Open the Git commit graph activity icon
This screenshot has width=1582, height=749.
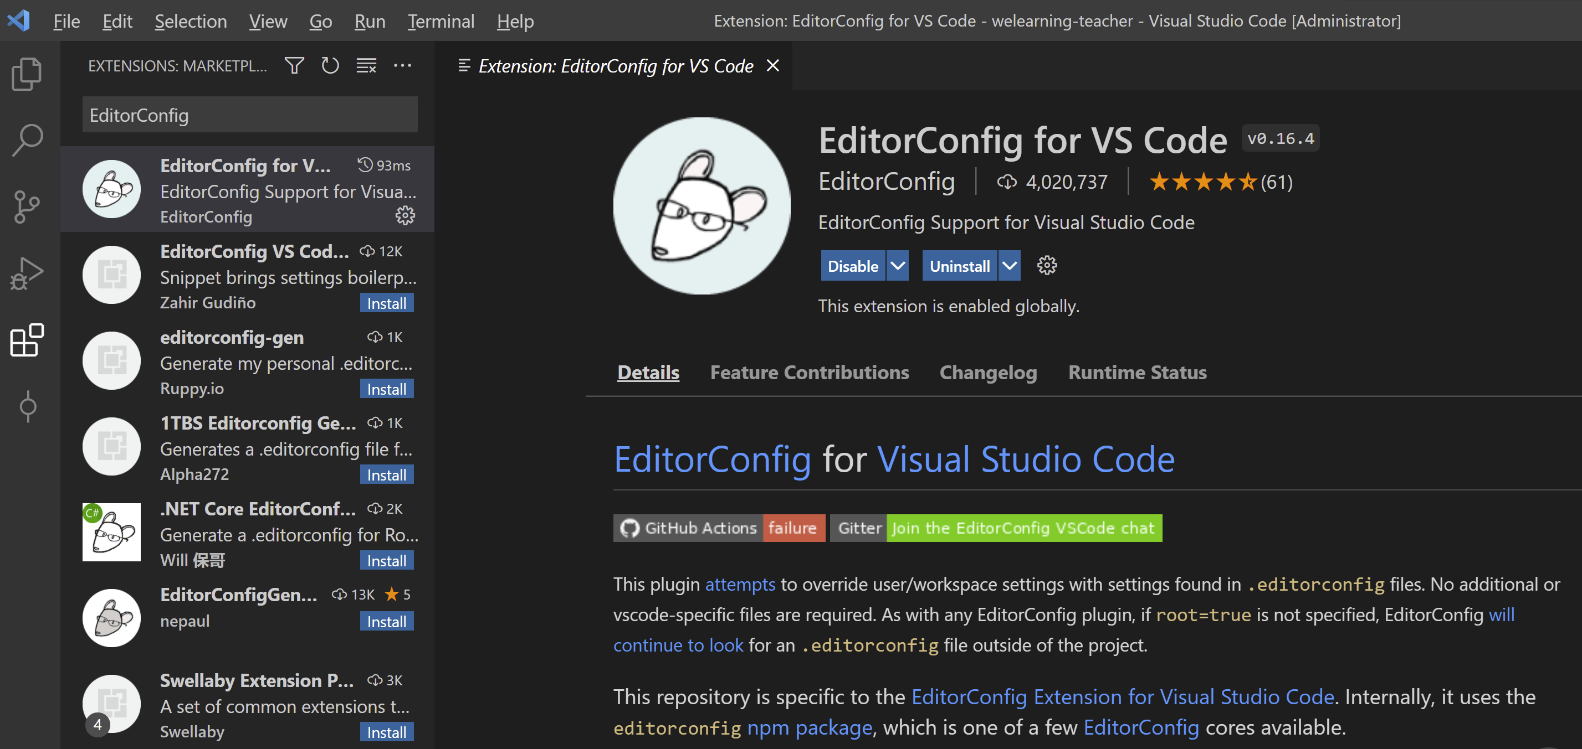pyautogui.click(x=27, y=407)
